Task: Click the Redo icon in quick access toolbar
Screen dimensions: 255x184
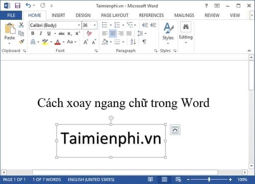Action: (x=43, y=6)
